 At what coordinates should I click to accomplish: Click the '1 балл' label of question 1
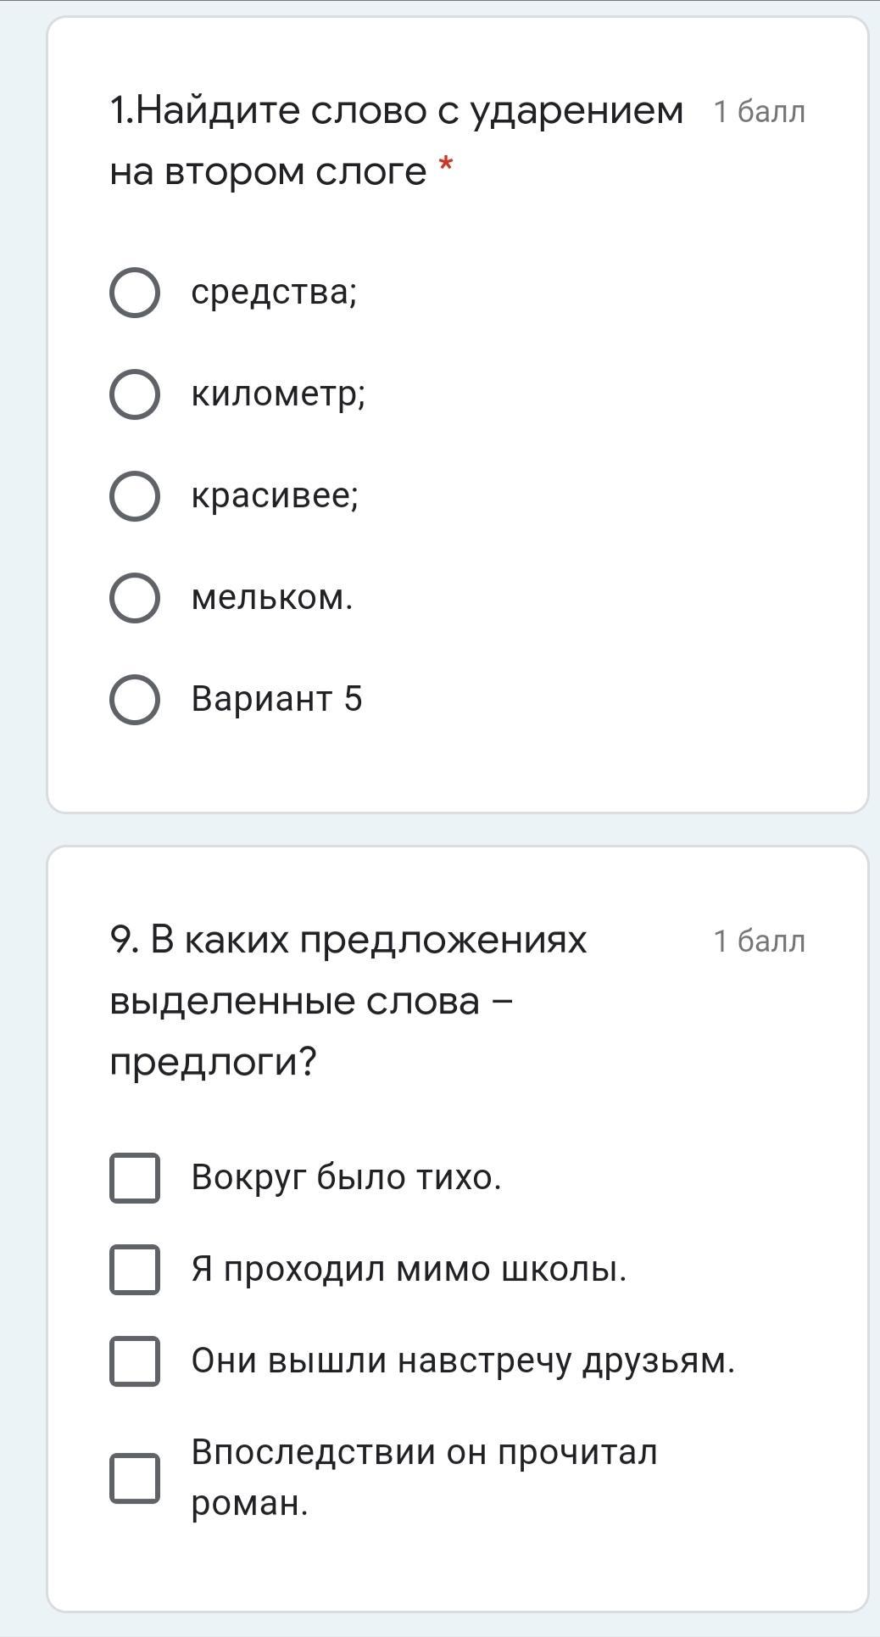(759, 112)
